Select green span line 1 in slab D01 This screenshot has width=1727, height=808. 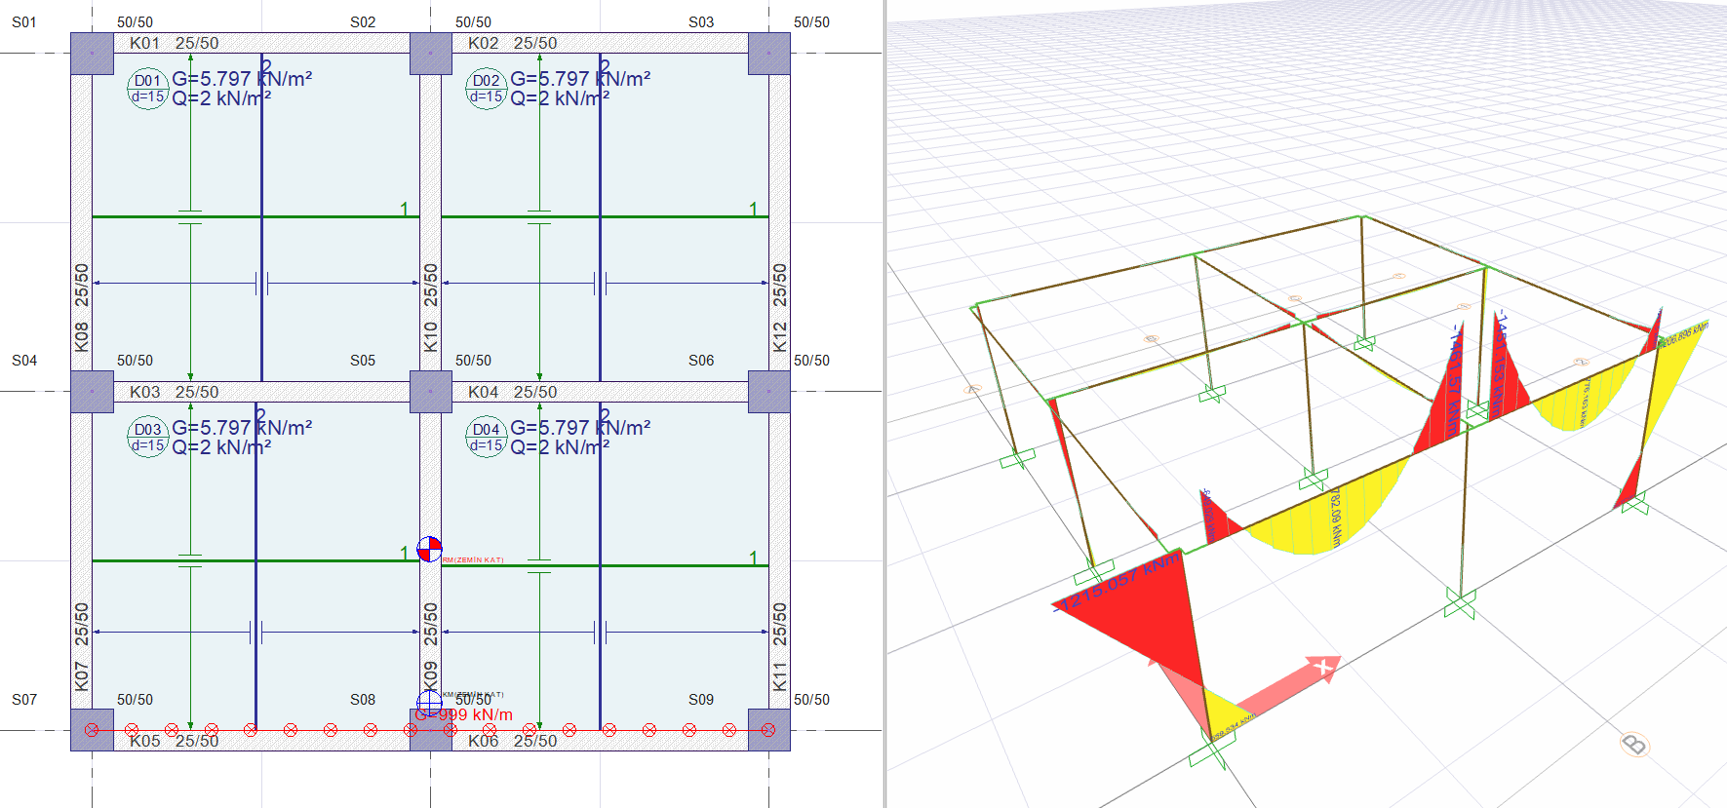tap(255, 216)
